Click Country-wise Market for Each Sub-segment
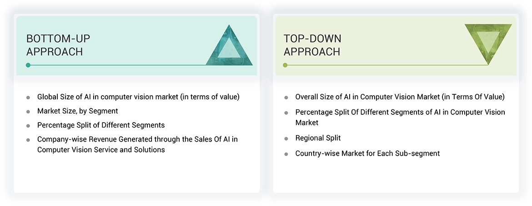The width and height of the screenshot is (532, 206). 367,153
